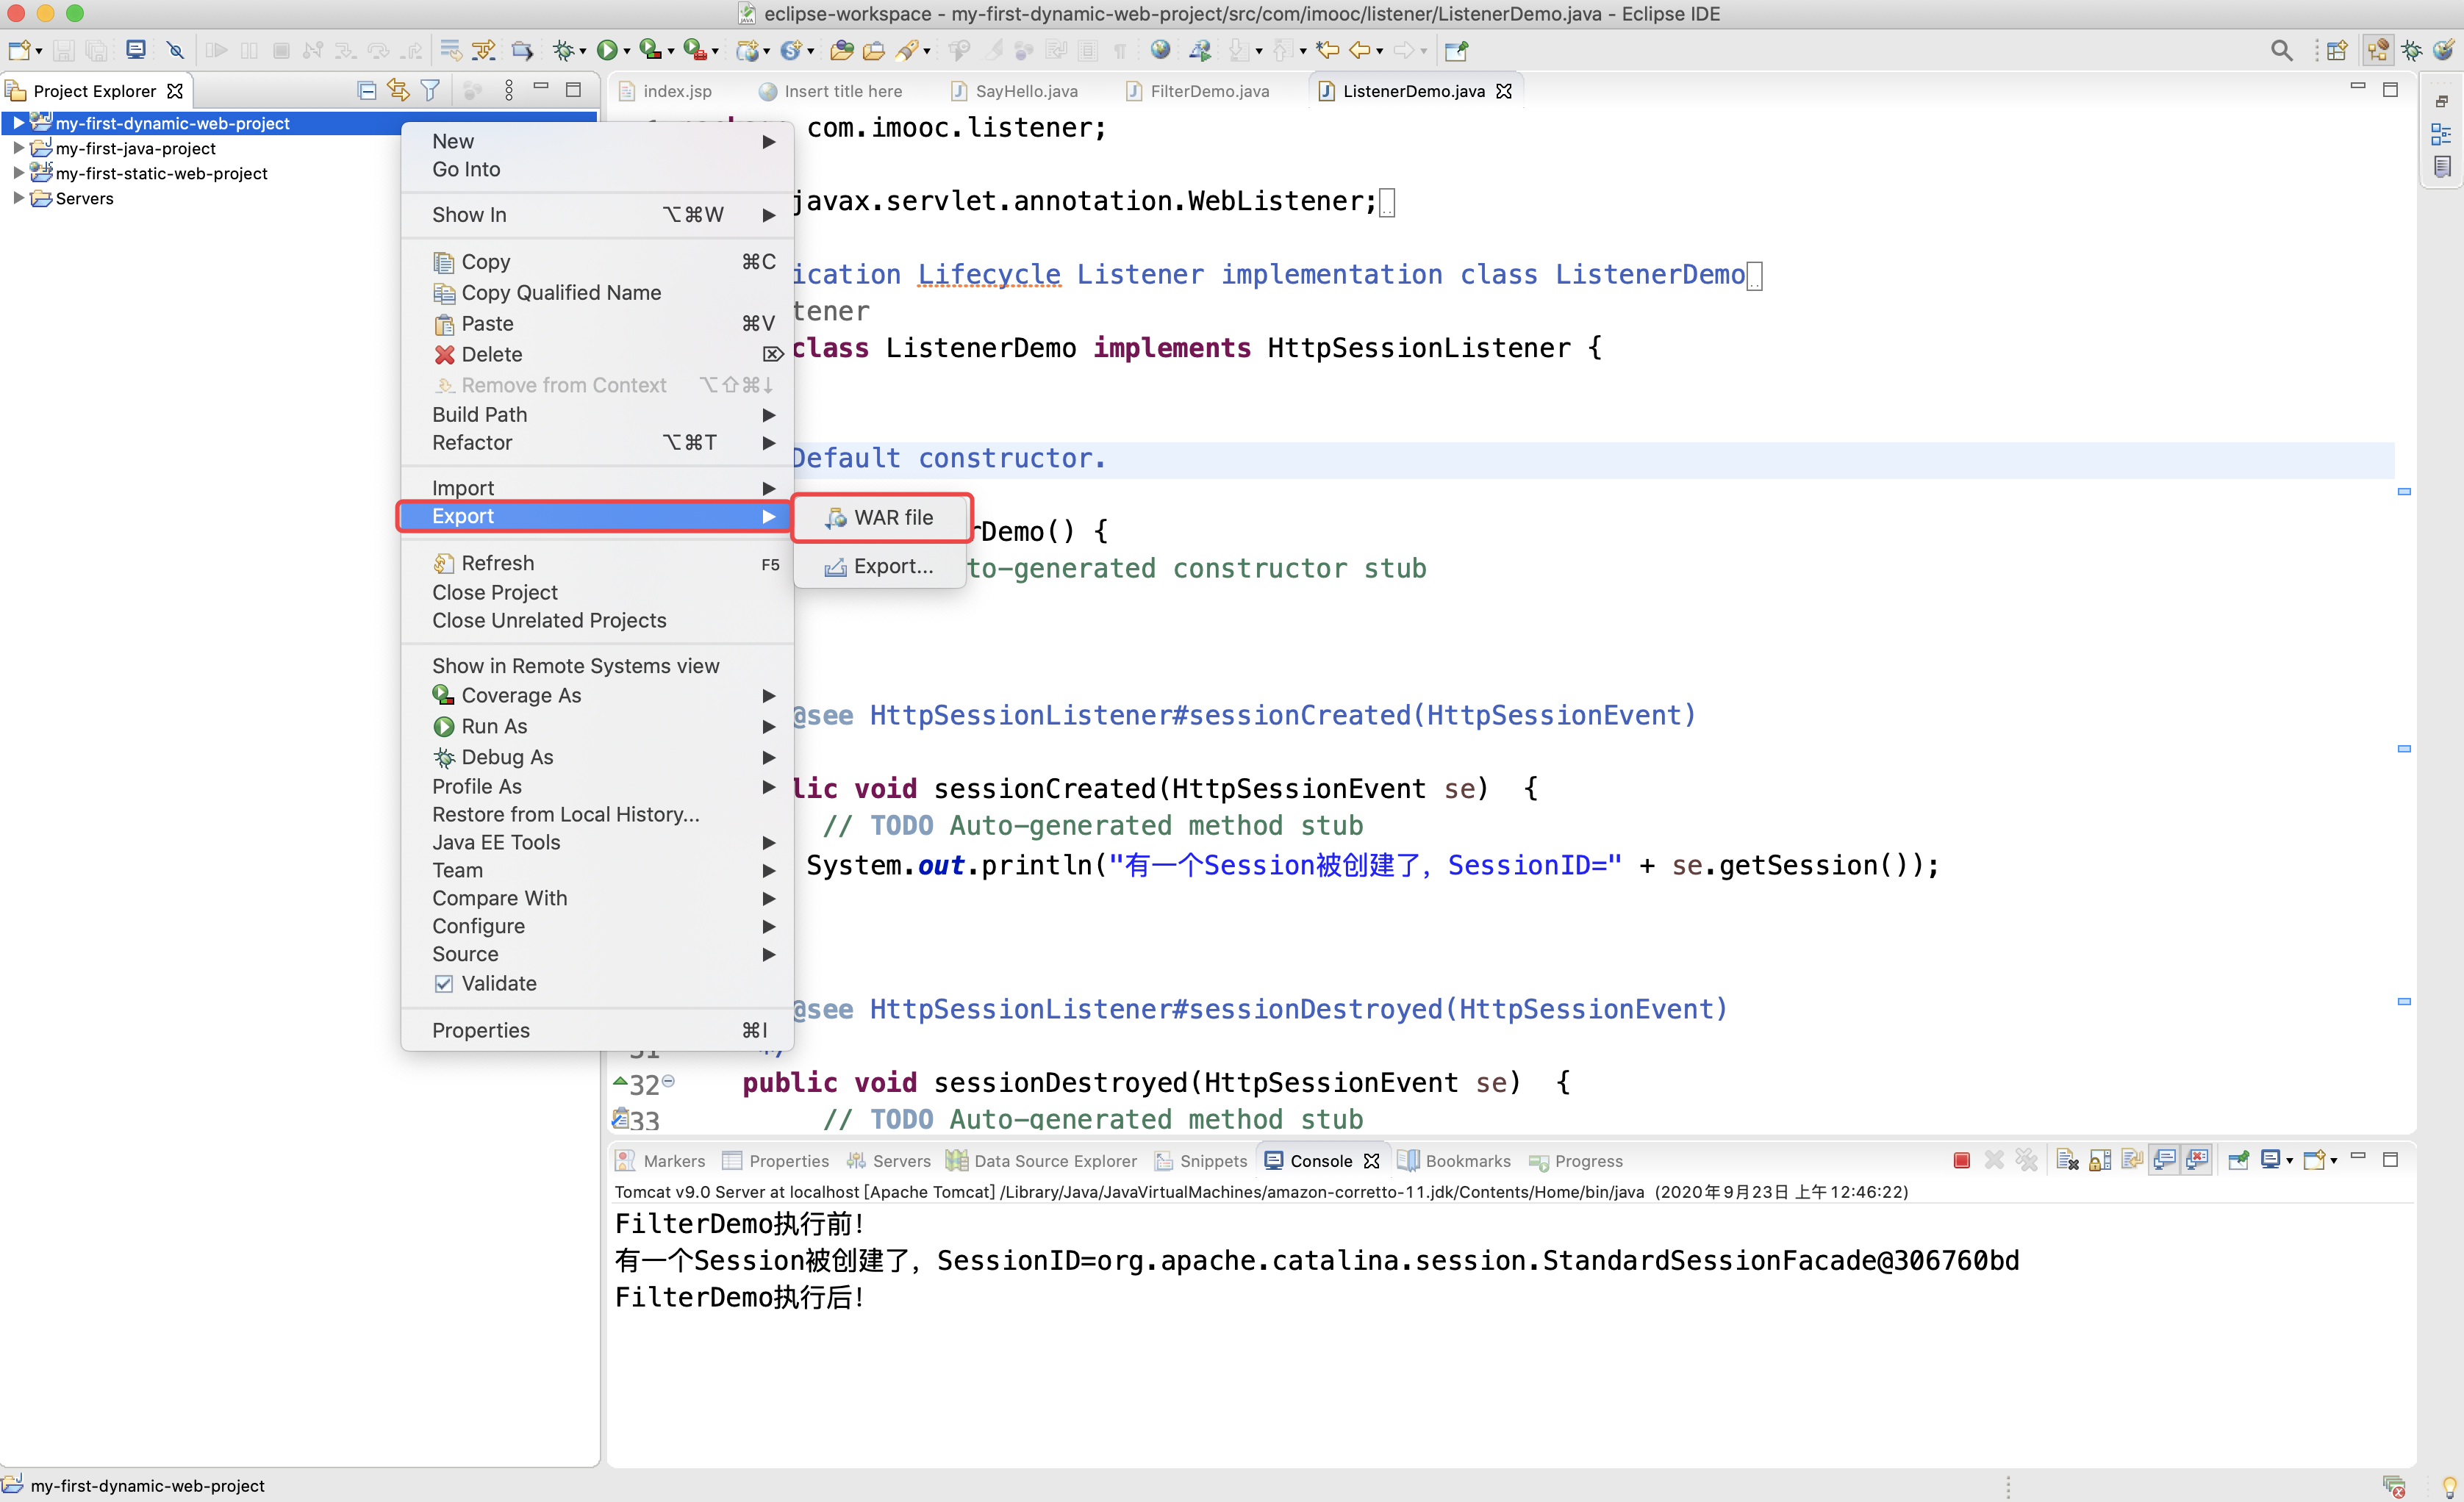Toggle Link with Editor in Project Explorer
This screenshot has width=2464, height=1502.
[x=398, y=91]
